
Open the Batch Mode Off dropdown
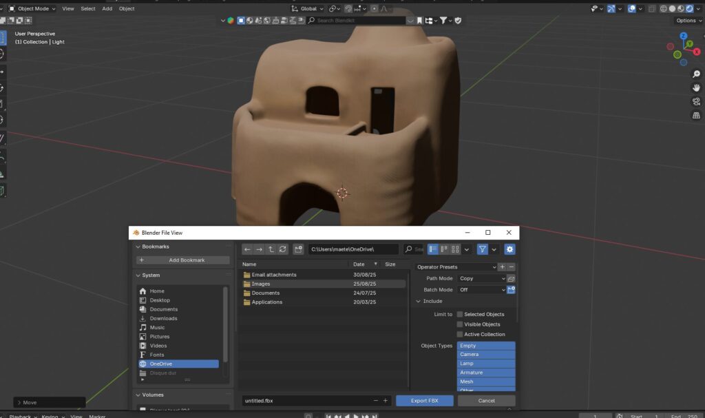(481, 290)
